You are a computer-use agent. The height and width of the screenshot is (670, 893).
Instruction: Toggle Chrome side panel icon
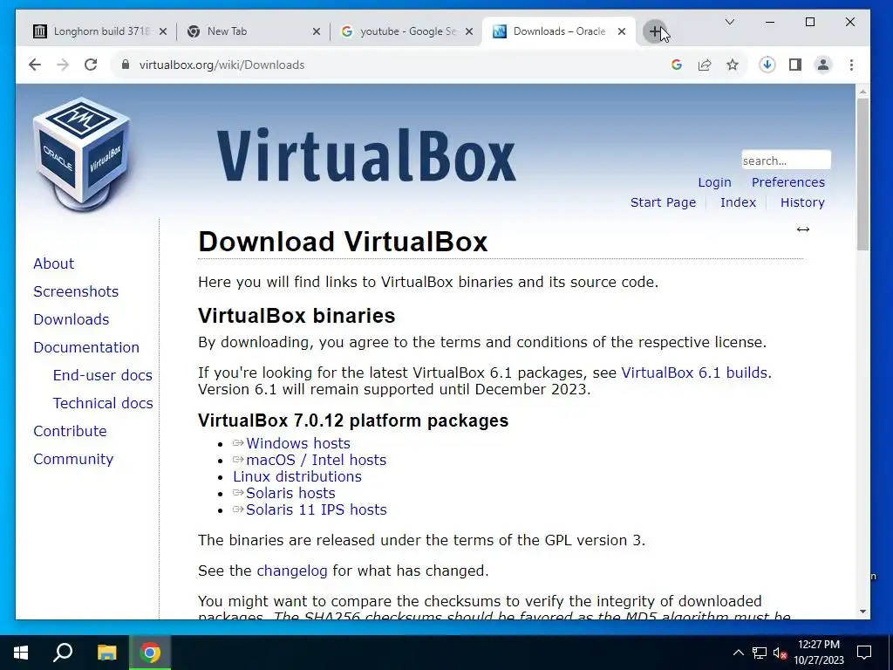pos(795,65)
